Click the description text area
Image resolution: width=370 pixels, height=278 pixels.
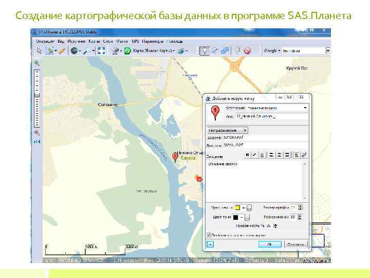(254, 181)
